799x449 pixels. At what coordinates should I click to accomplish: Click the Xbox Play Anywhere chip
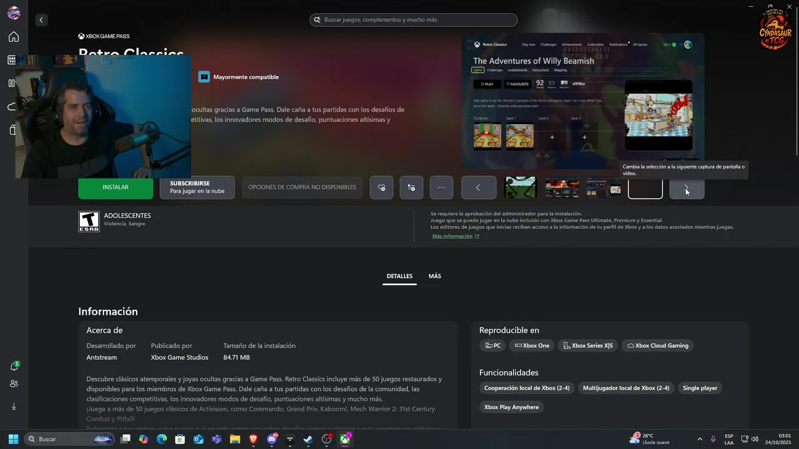click(512, 407)
